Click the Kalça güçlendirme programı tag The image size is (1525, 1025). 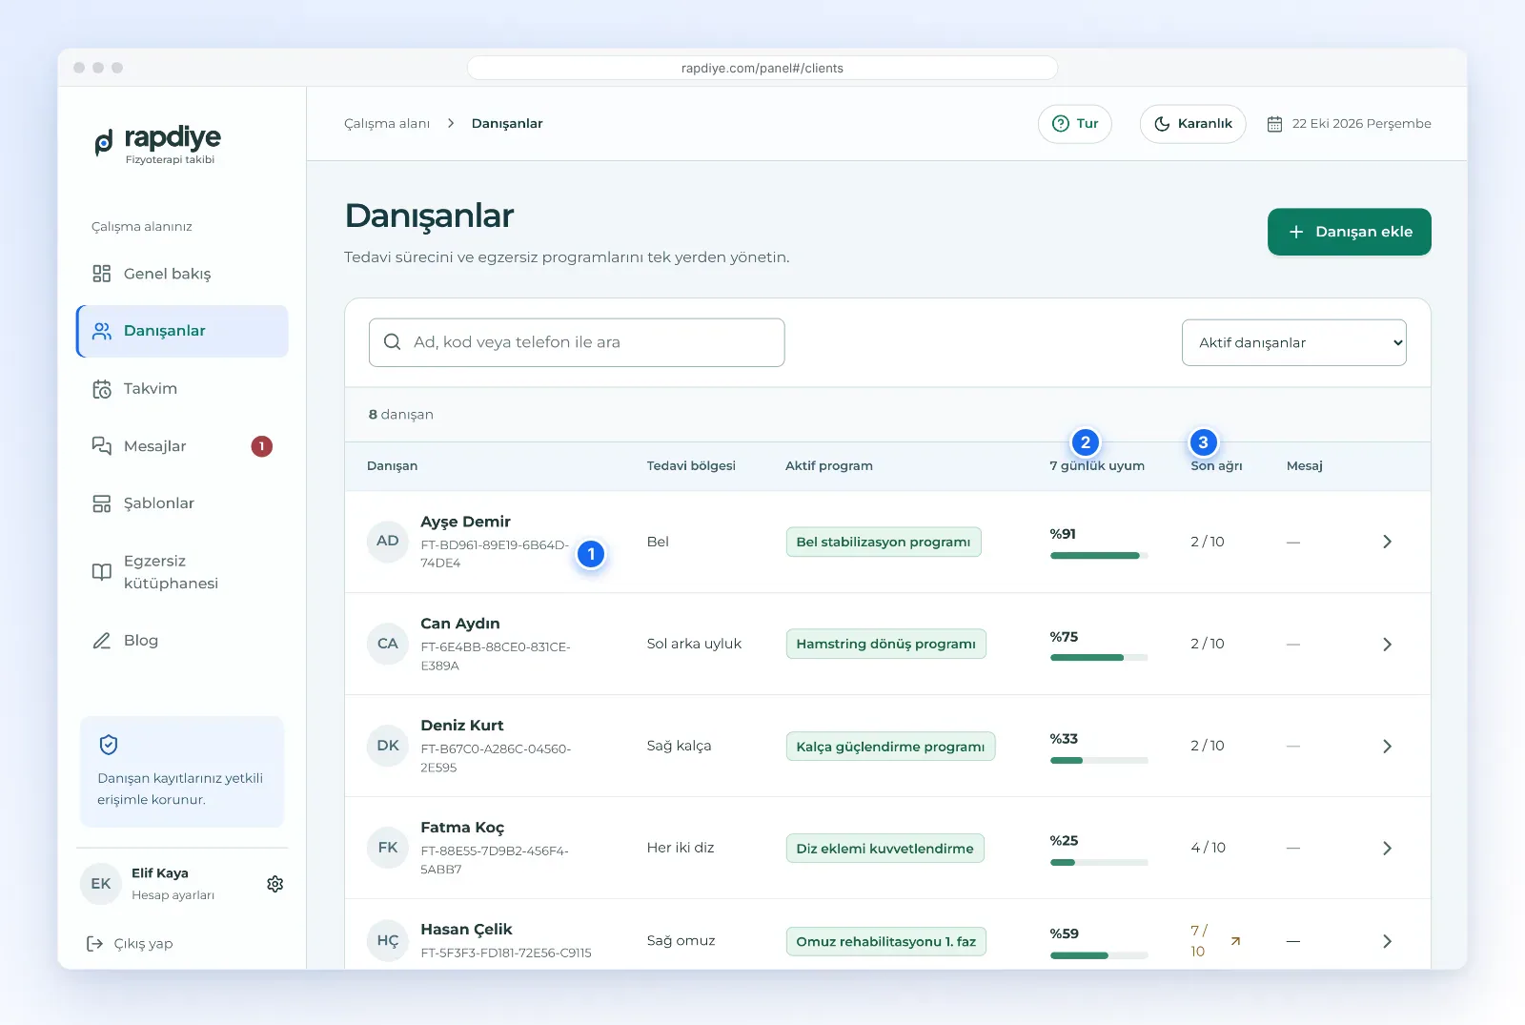tap(890, 747)
